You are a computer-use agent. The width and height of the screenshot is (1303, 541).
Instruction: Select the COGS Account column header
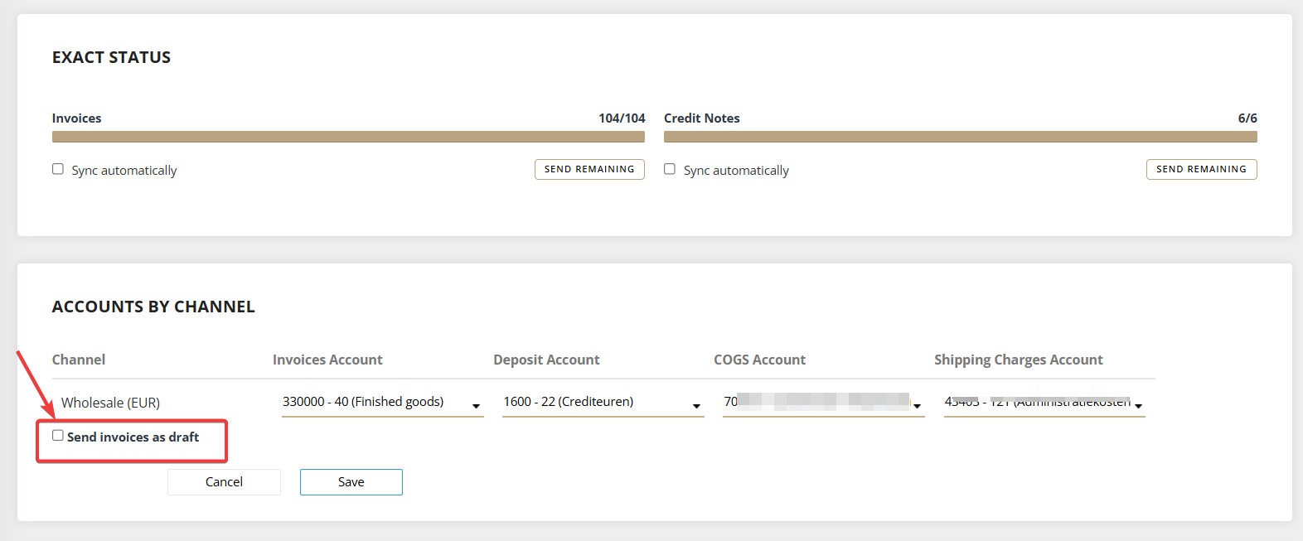[x=759, y=360]
